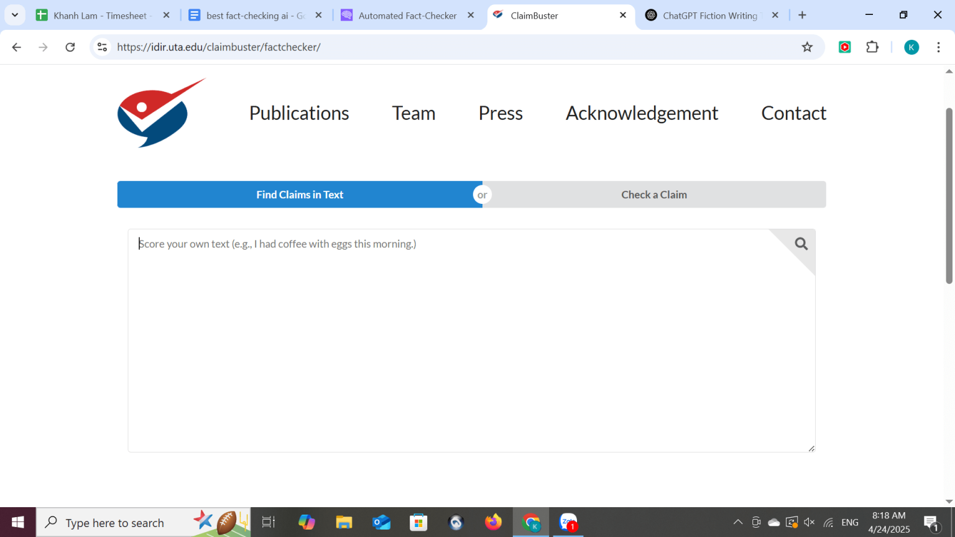Image resolution: width=955 pixels, height=537 pixels.
Task: Click the page vertical scrollbar
Action: (949, 196)
